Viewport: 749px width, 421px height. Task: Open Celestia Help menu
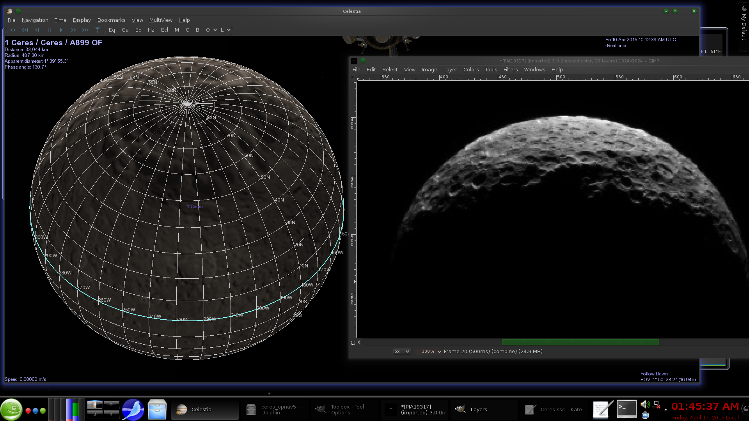(184, 20)
